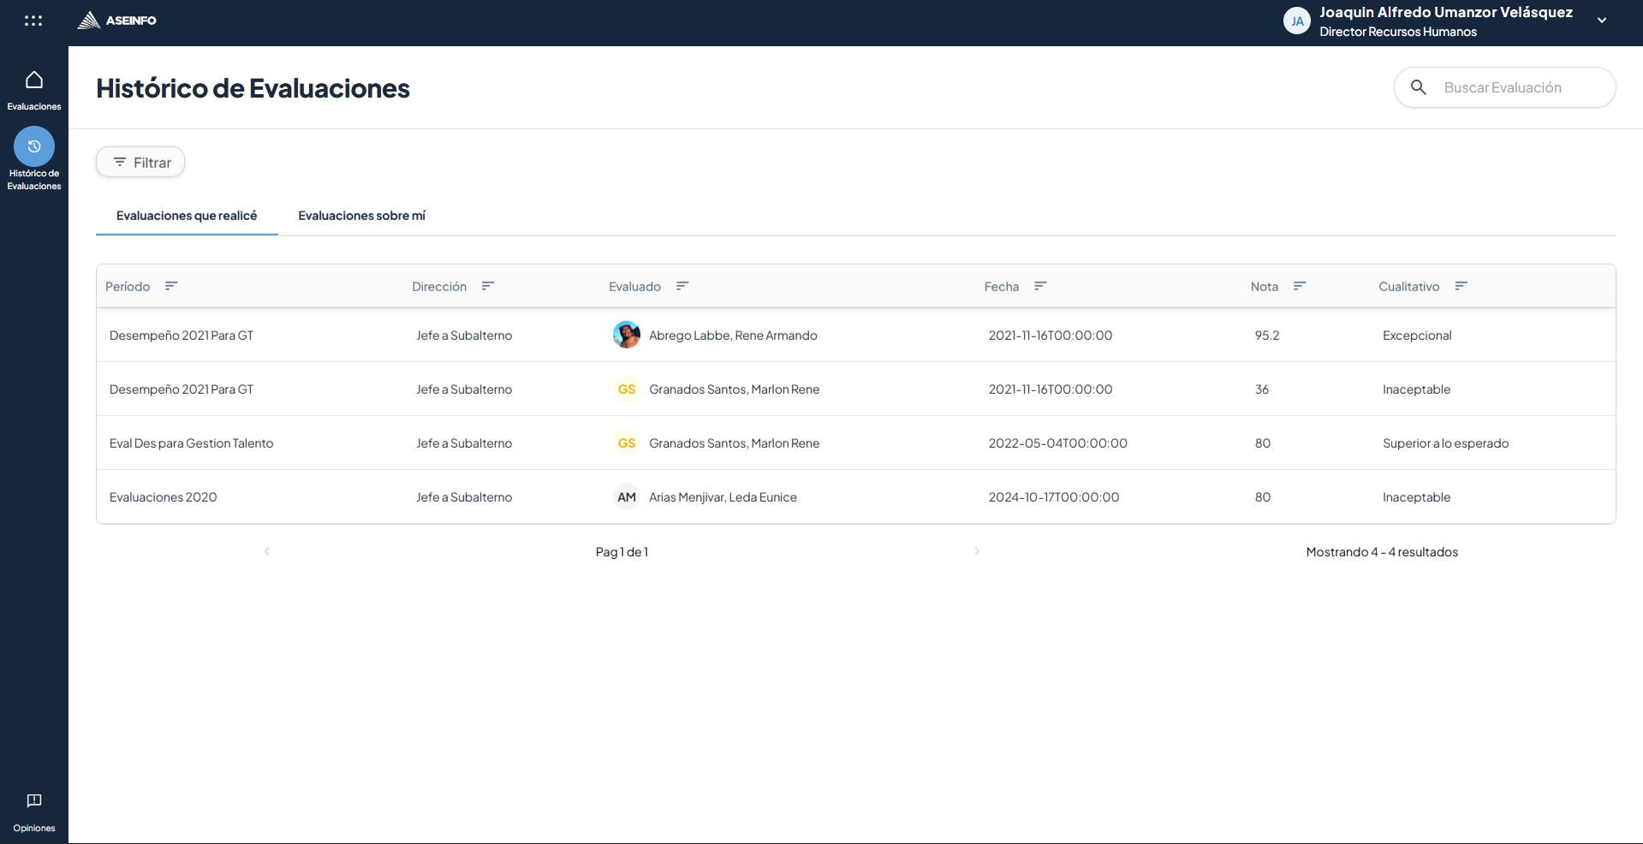Sort by Período column icon
Screen dimensions: 1643x844
point(171,286)
